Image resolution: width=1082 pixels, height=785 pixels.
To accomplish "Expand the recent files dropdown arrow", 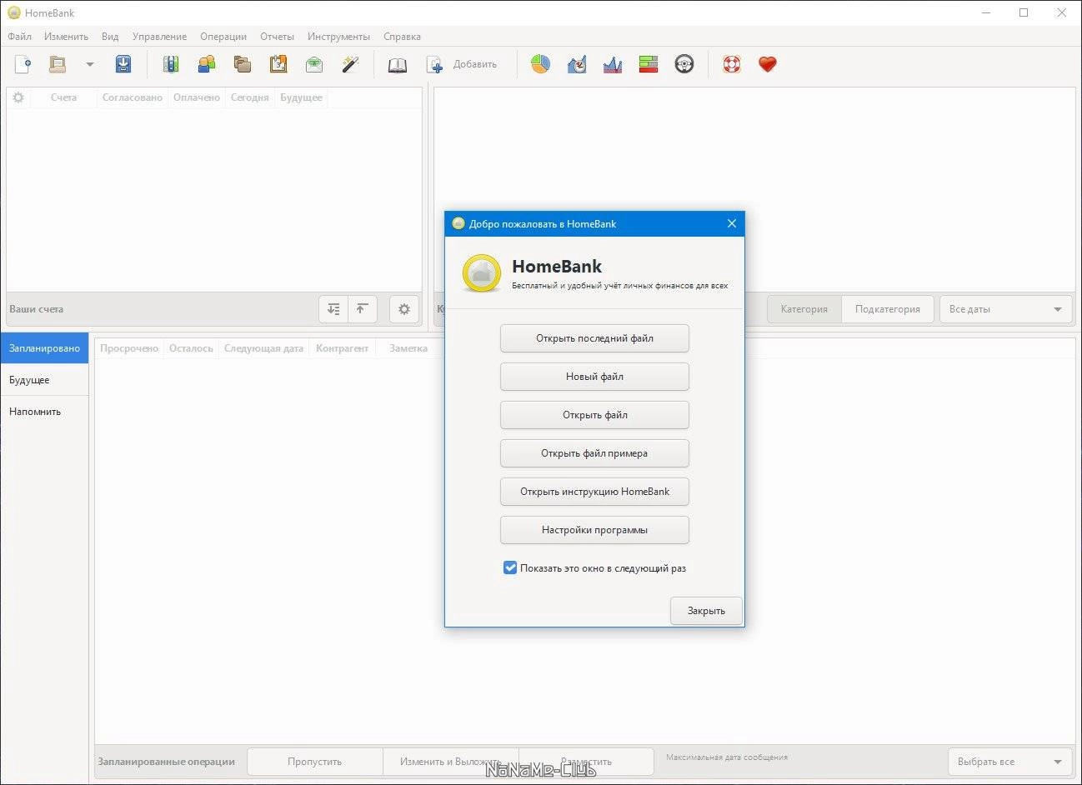I will pyautogui.click(x=89, y=64).
